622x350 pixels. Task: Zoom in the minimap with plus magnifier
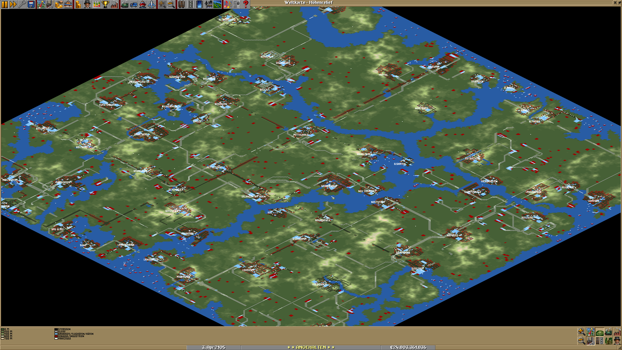[x=582, y=332]
